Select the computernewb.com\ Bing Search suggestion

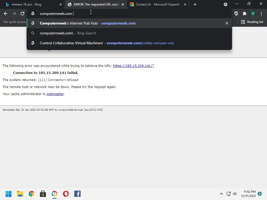coord(129,33)
